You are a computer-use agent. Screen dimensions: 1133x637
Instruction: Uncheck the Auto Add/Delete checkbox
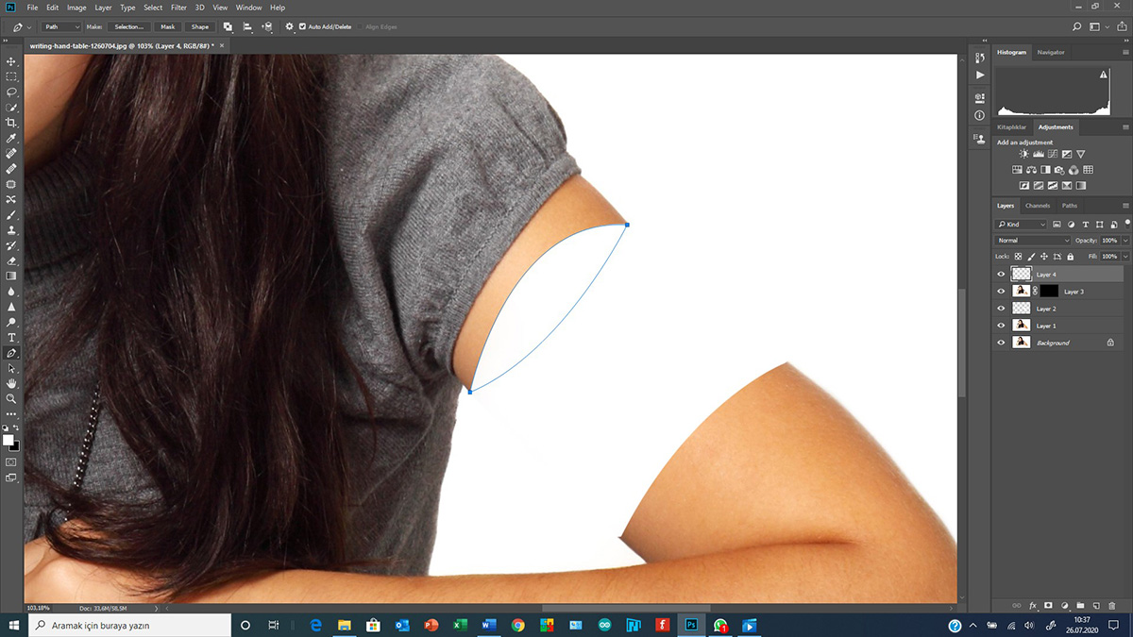pos(302,26)
